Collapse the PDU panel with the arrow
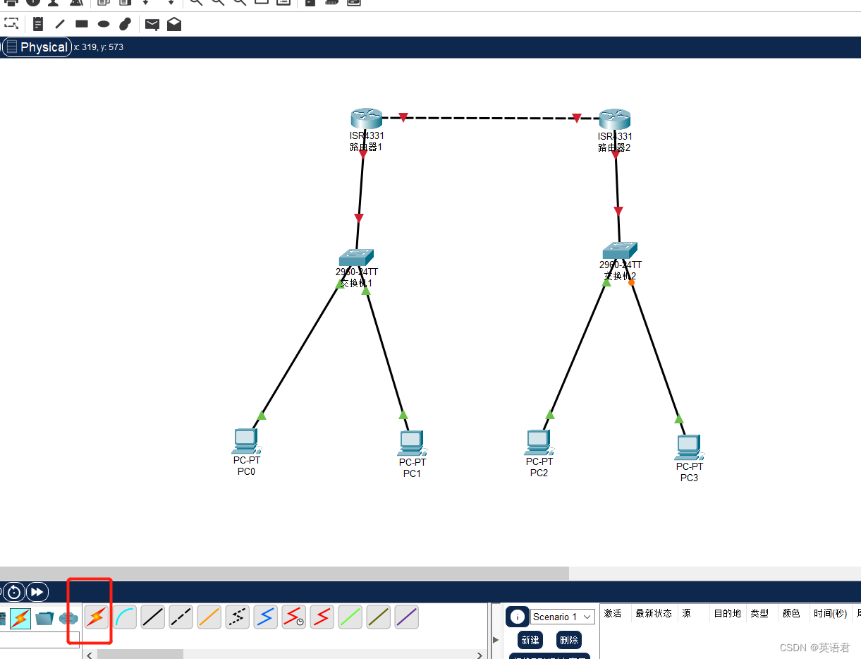Screen dimensions: 861x659 click(x=495, y=640)
